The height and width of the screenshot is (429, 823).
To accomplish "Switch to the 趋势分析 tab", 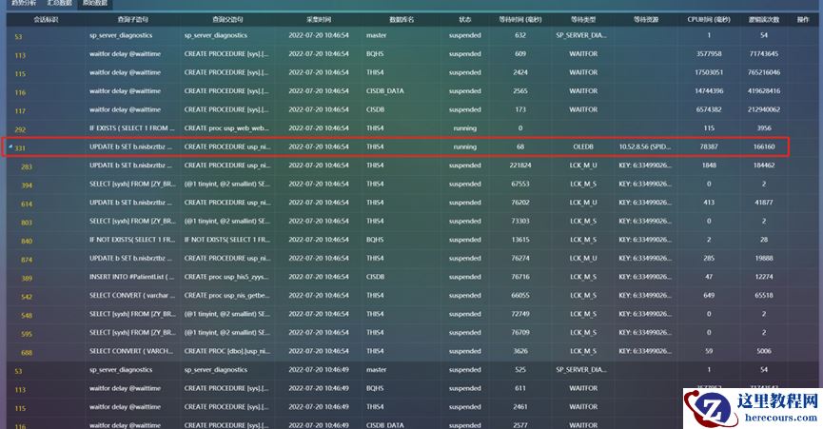I will click(x=24, y=5).
